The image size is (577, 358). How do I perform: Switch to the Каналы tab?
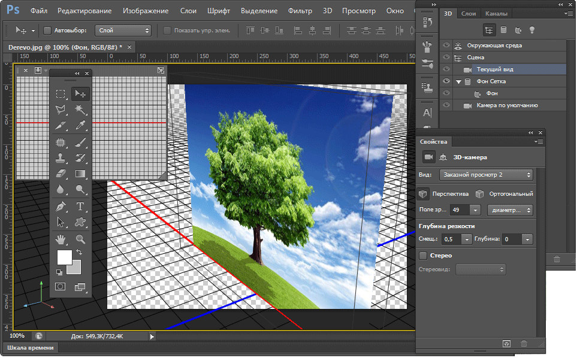click(x=496, y=13)
